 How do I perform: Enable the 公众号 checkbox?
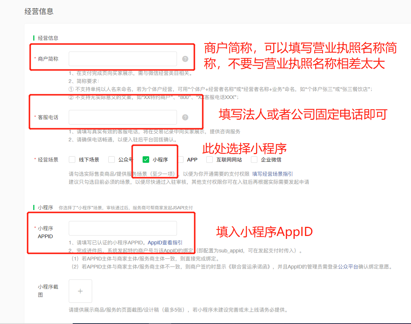(112, 160)
